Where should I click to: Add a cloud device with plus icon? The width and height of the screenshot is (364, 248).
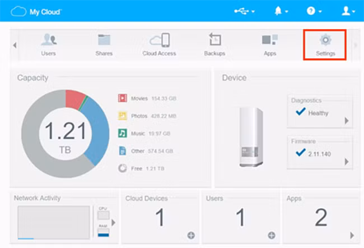(191, 236)
